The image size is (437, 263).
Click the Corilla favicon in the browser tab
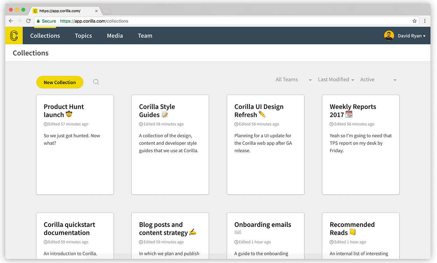coord(35,11)
